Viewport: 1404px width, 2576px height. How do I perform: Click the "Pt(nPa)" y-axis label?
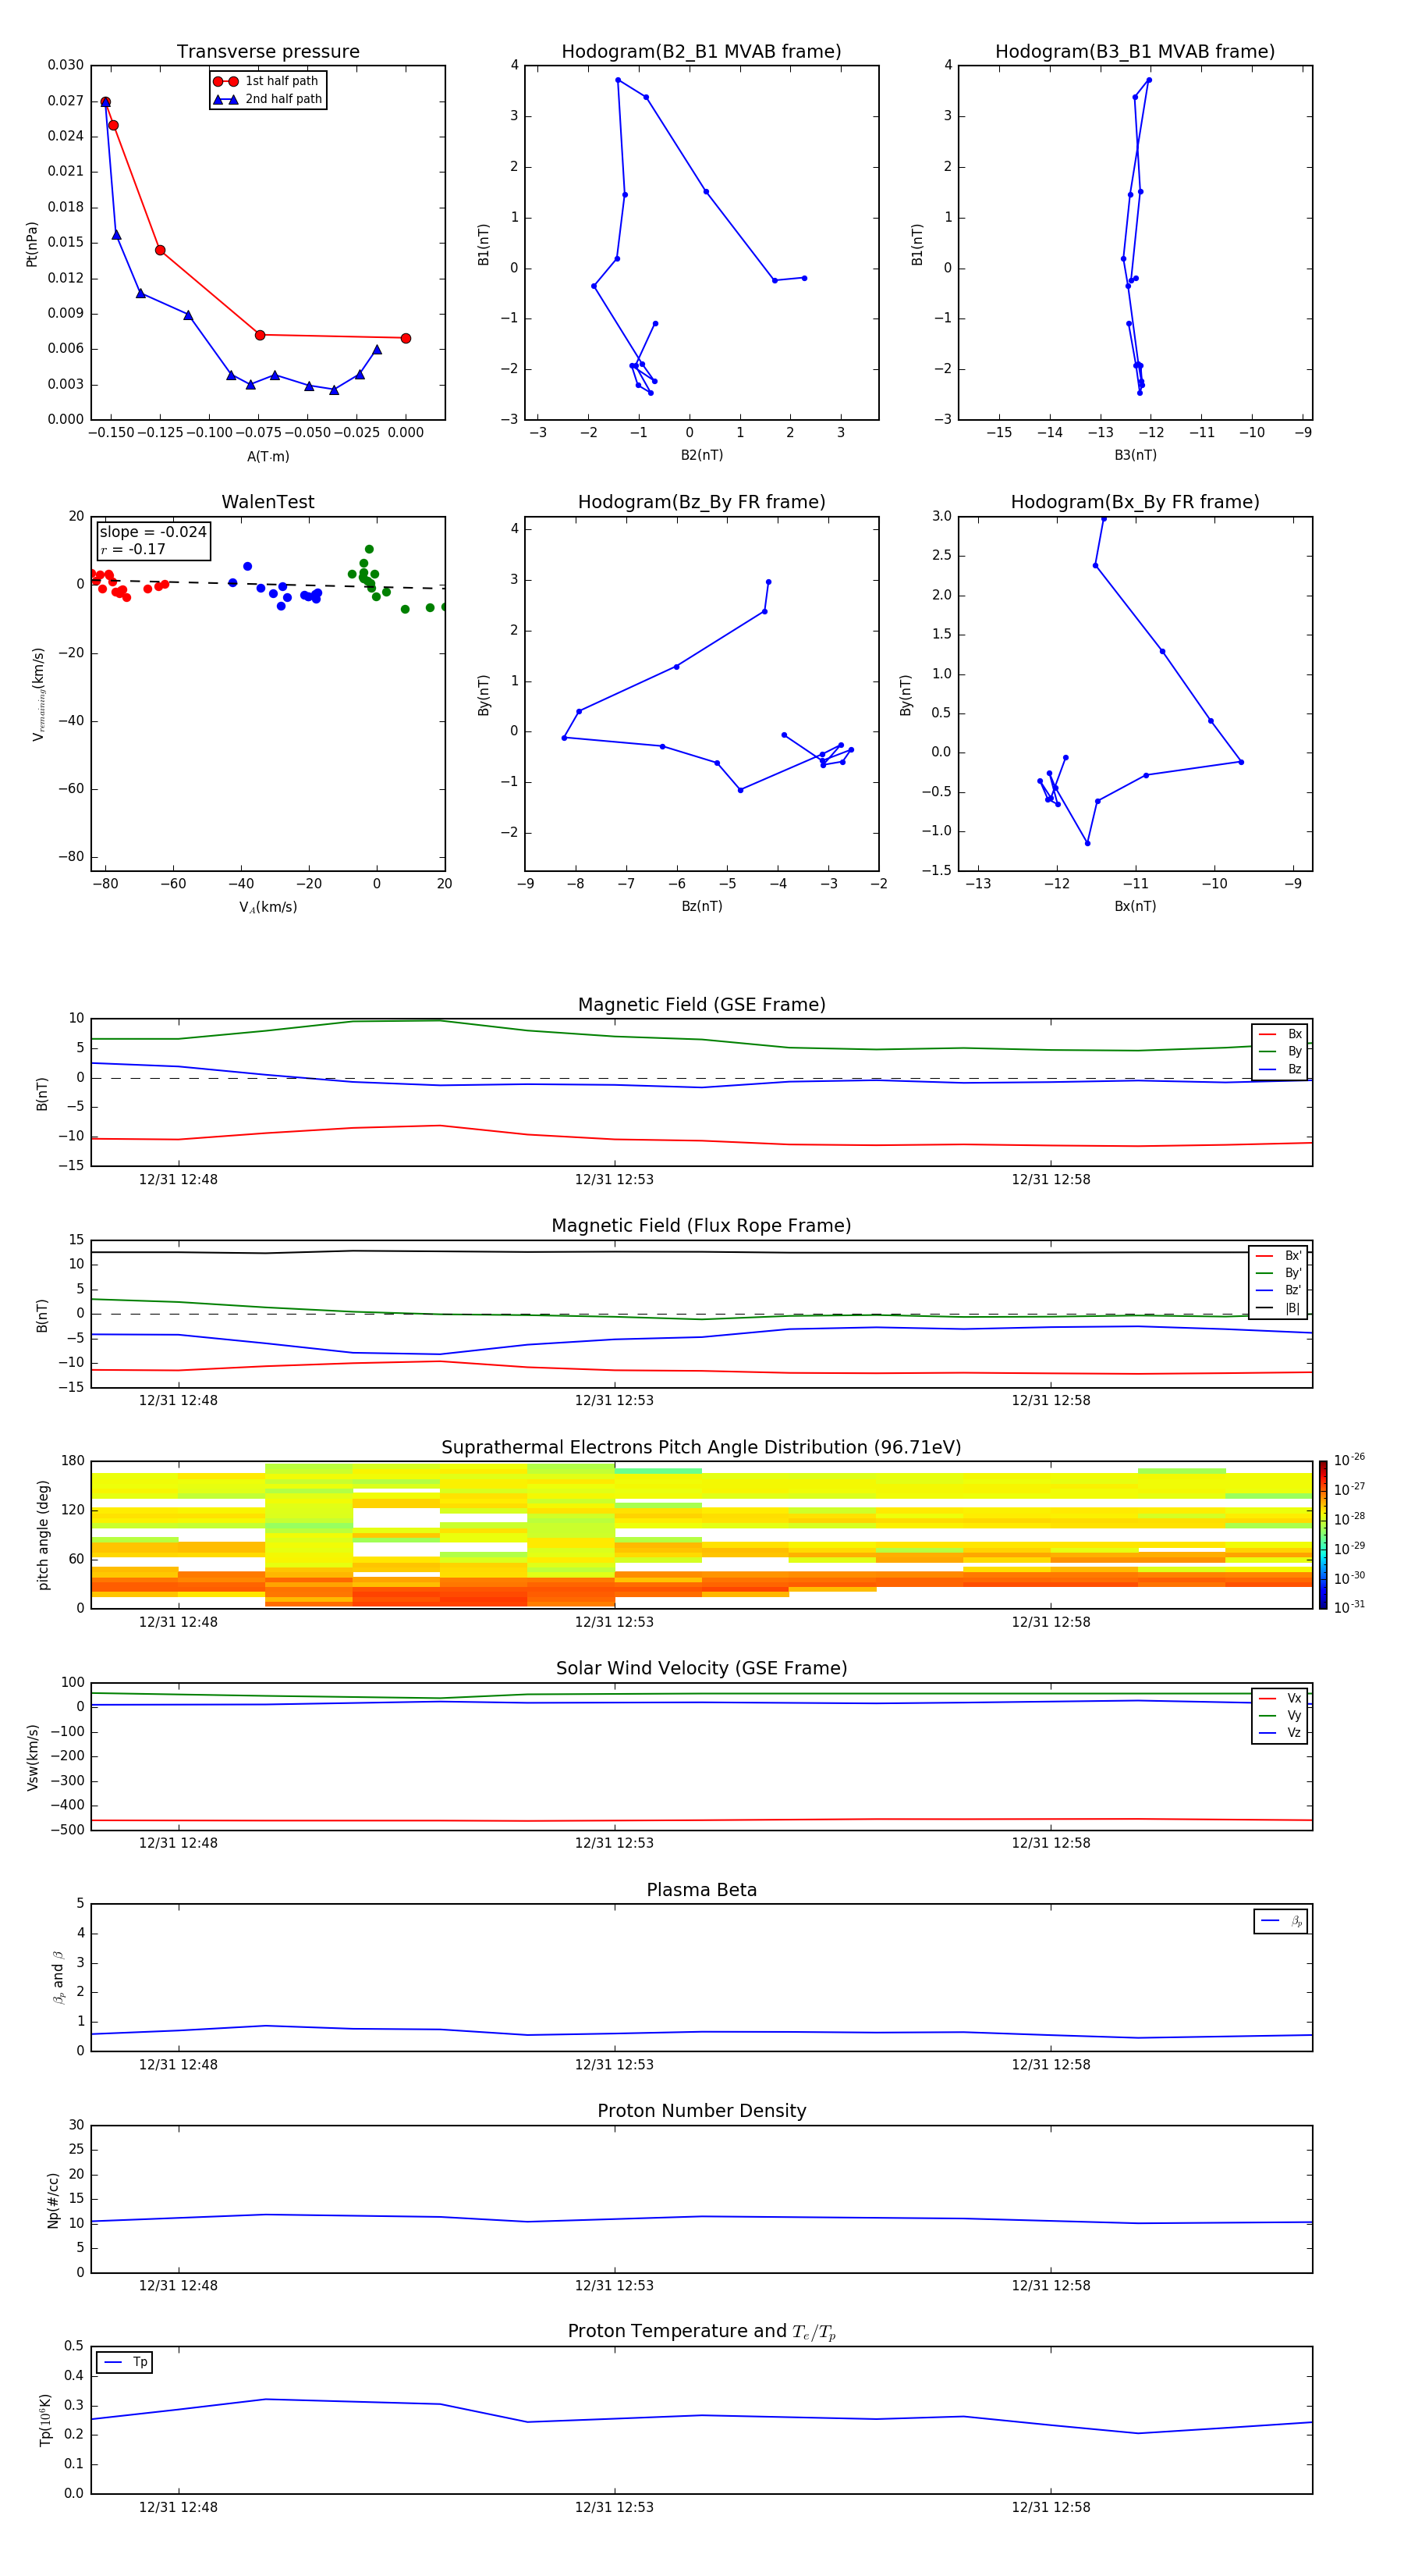pos(32,244)
